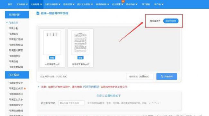Viewport: 209px width, 116px height.
Task: Open the PDF密码解除 link
Action: point(91,87)
